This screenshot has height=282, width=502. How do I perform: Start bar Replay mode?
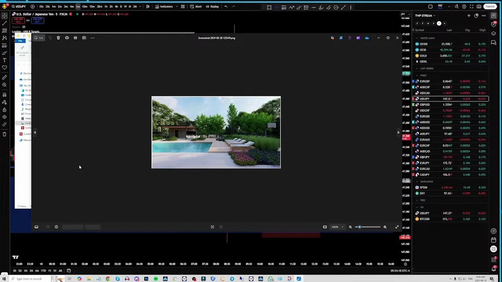coord(212,7)
